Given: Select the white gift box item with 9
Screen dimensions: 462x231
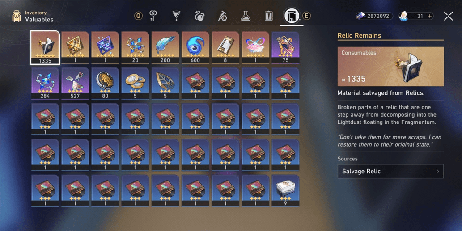Looking at the screenshot, I should 285,190.
